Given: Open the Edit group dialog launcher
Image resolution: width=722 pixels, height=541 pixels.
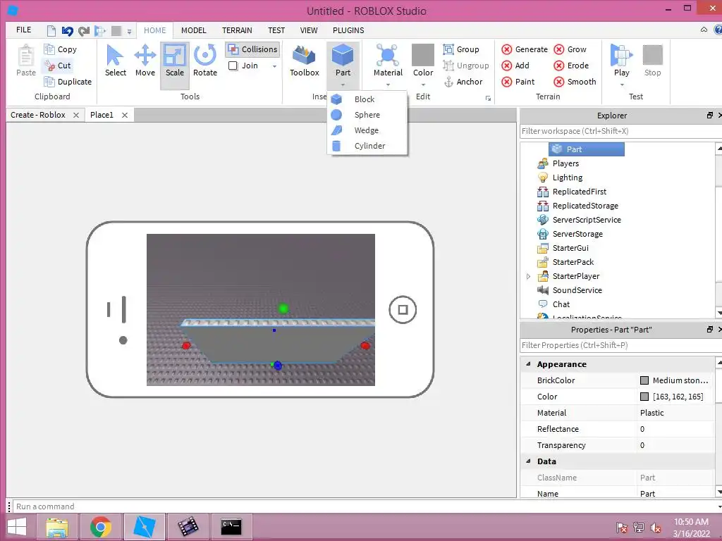Looking at the screenshot, I should tap(488, 98).
